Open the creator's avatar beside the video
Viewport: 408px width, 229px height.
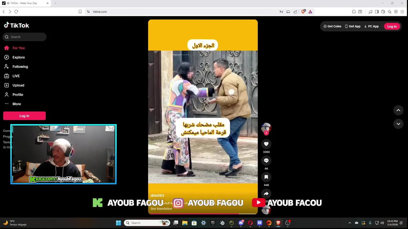click(266, 128)
